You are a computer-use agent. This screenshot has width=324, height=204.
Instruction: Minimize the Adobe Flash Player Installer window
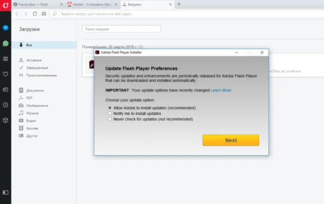tap(236, 53)
